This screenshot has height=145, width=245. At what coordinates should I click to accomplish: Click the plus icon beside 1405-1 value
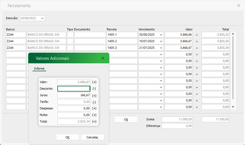[x=197, y=35]
